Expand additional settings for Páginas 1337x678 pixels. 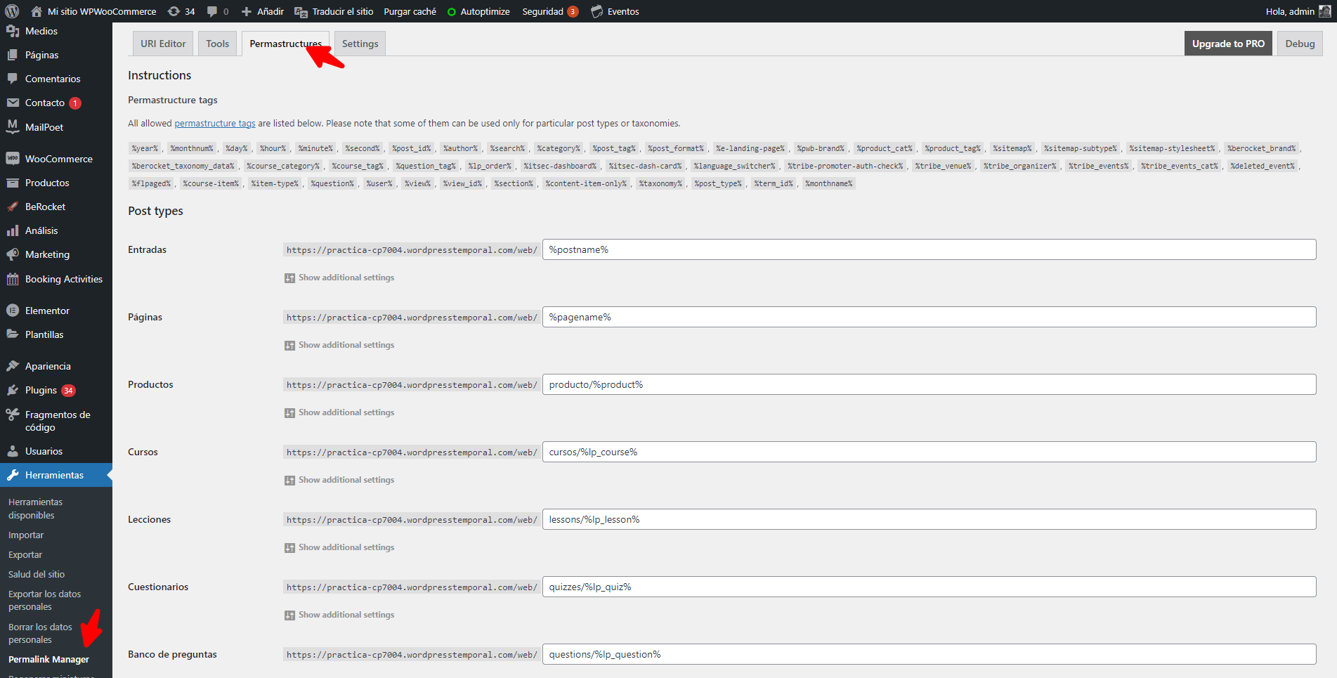tap(339, 345)
